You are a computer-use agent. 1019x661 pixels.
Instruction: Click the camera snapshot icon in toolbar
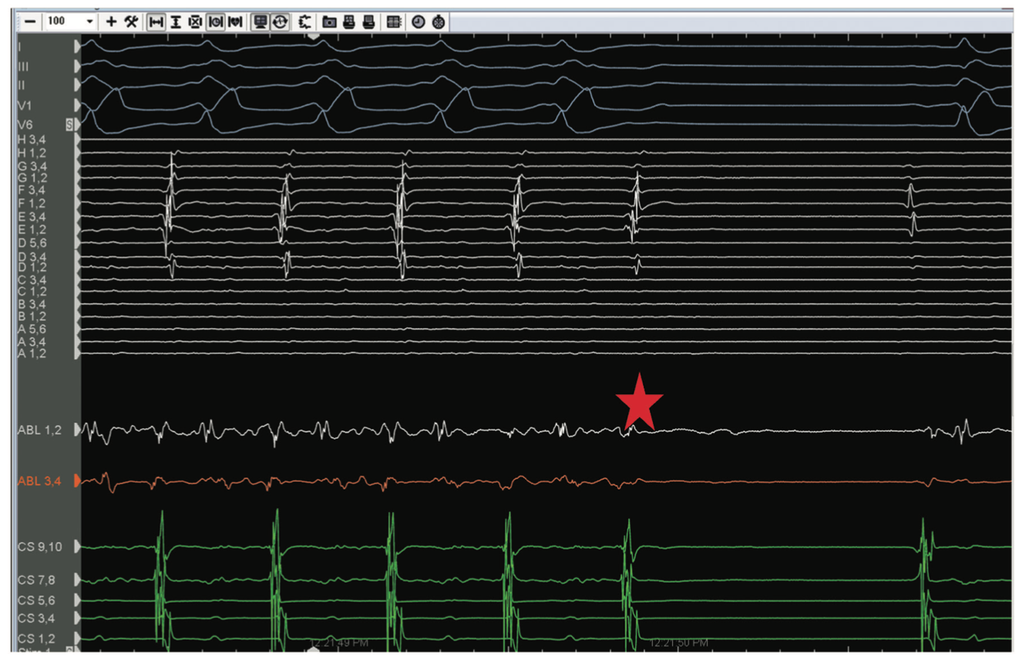click(329, 22)
